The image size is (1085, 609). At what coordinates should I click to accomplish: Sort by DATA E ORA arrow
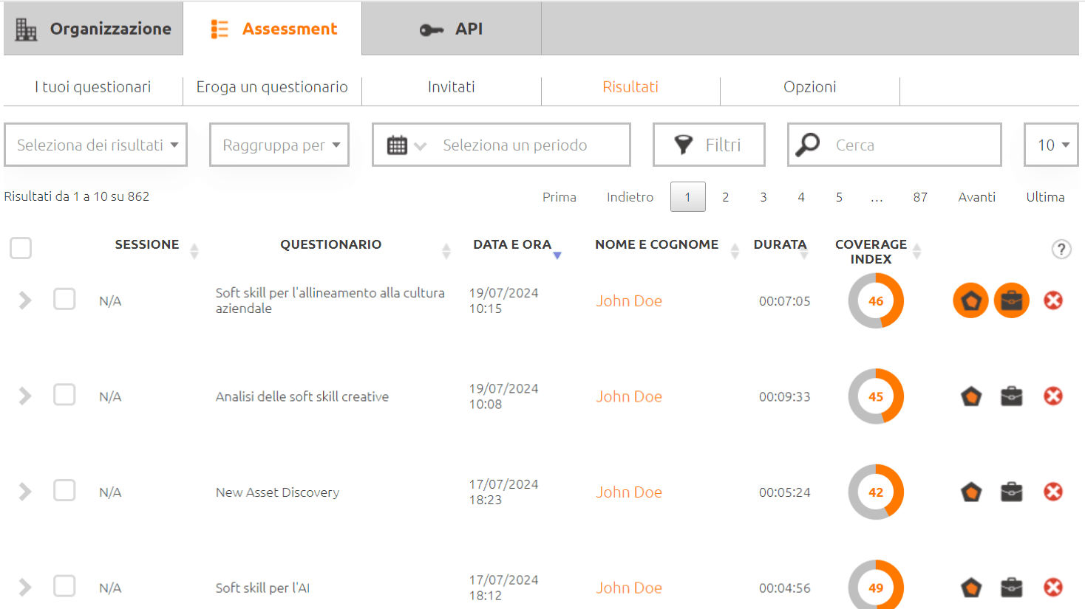coord(557,255)
